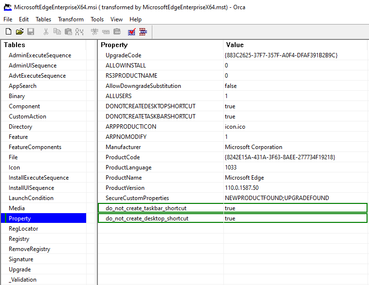
Task: Open the Tools menu
Action: [97, 19]
